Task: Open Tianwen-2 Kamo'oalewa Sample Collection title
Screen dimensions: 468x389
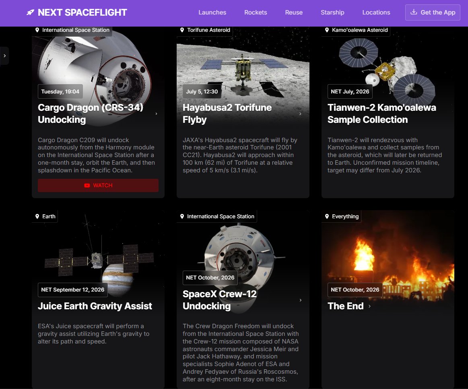Action: click(x=382, y=114)
